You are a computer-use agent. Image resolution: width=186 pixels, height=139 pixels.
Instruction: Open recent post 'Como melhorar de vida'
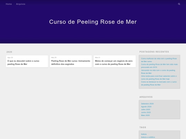click(159, 60)
